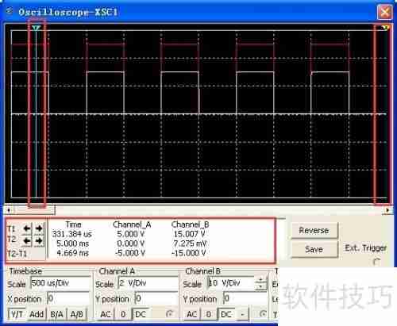This screenshot has height=326, width=397.
Task: Select A/B display mode
Action: [x=77, y=314]
